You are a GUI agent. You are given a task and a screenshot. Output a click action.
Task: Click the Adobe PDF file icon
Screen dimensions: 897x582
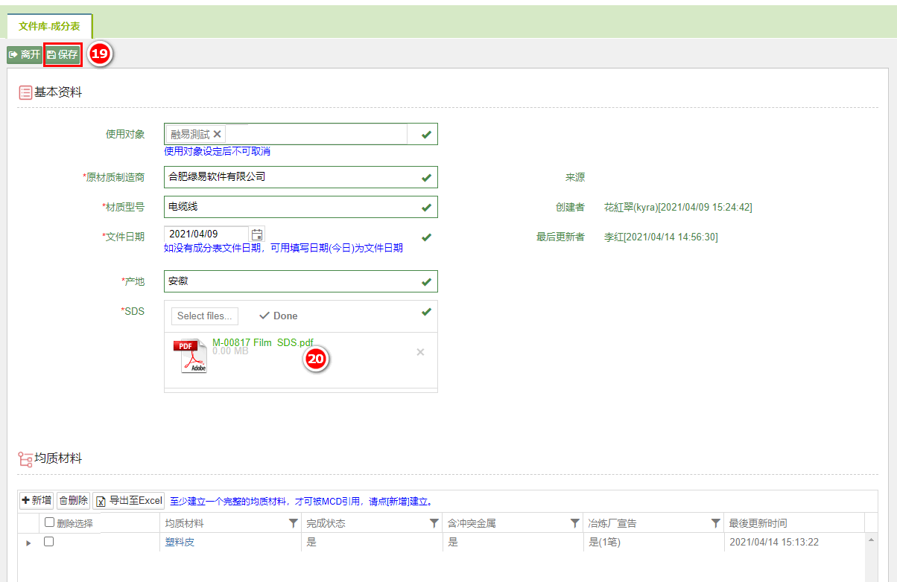click(190, 356)
